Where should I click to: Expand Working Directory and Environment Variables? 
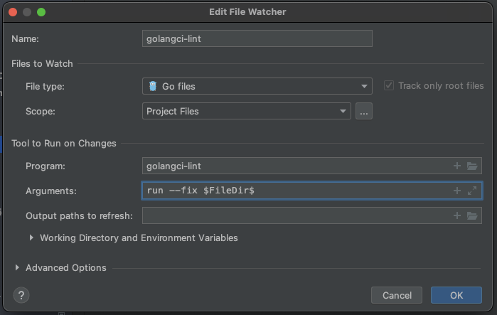pos(31,237)
